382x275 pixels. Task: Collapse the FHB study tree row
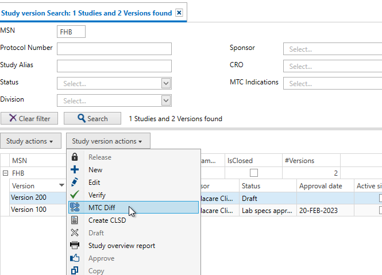click(x=5, y=173)
